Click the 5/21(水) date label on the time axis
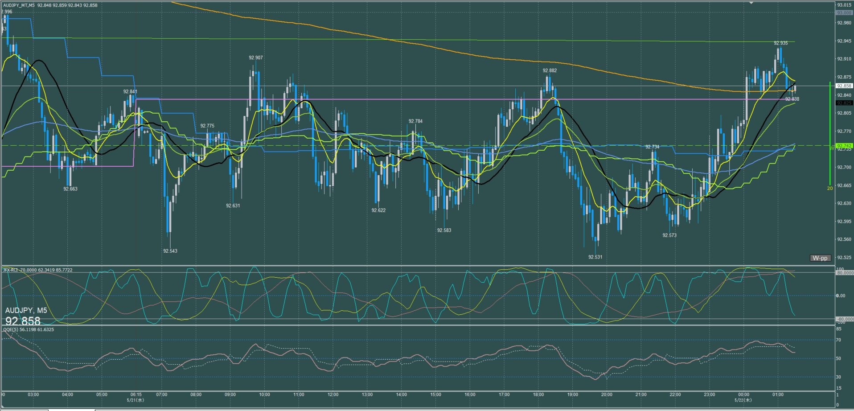 [x=135, y=400]
